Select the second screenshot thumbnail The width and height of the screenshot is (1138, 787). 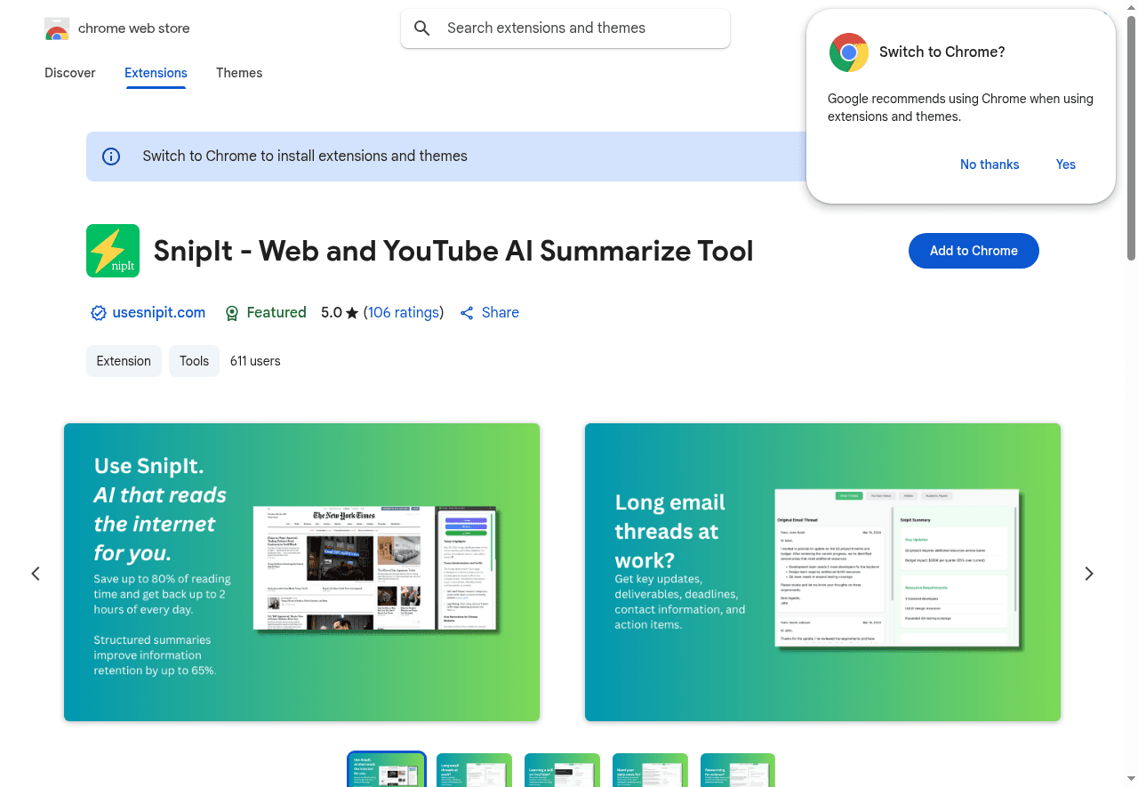pyautogui.click(x=474, y=770)
